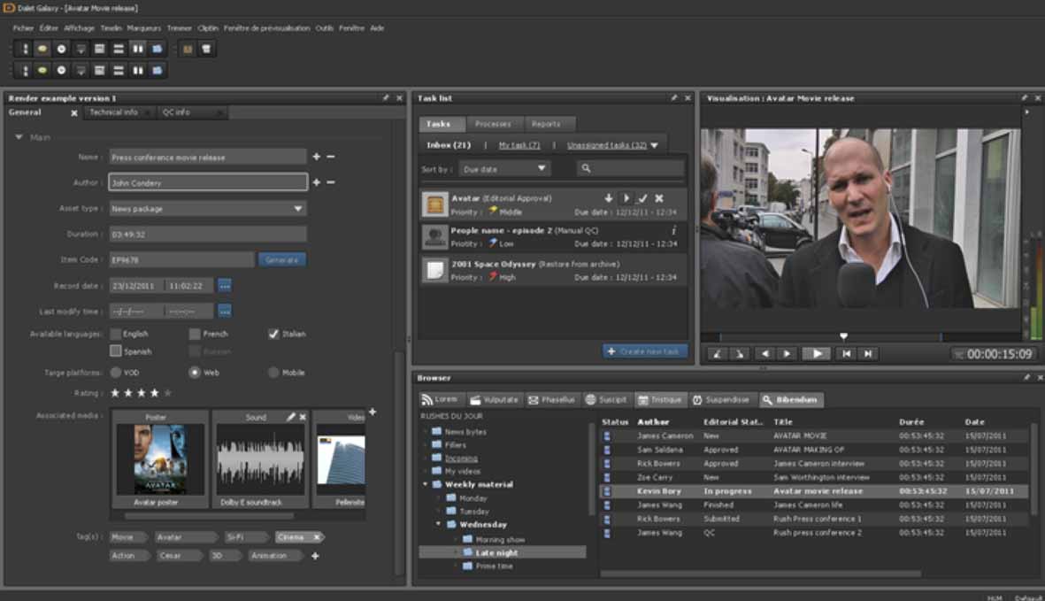This screenshot has width=1045, height=601.
Task: Open info icon for People name episode 2
Action: 673,230
